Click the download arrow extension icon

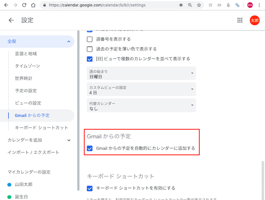228,5
